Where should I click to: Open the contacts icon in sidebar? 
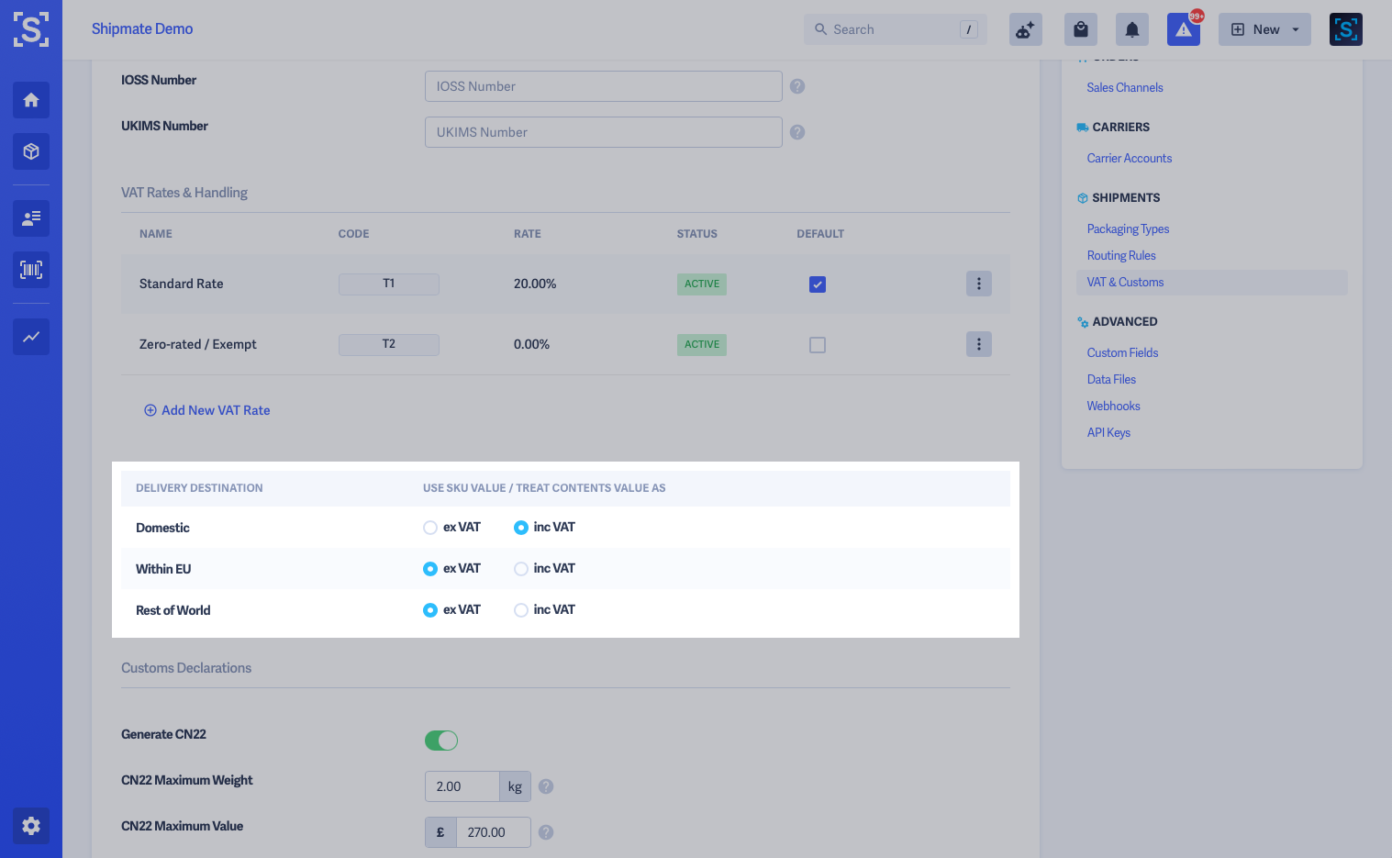tap(31, 218)
